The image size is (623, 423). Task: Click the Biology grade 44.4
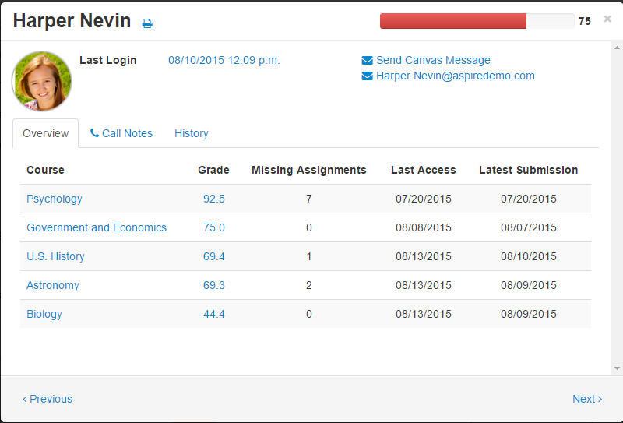point(214,314)
